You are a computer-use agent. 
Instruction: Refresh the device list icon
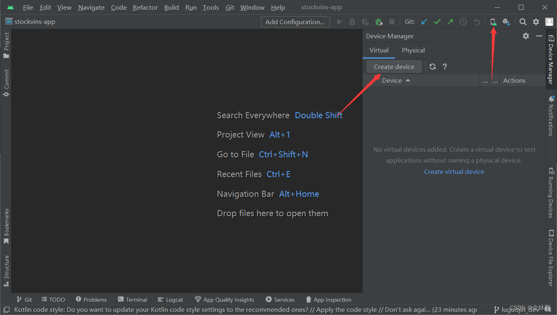point(433,67)
